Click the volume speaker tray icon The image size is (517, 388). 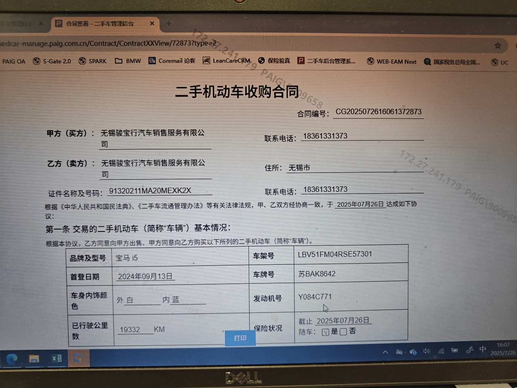pyautogui.click(x=426, y=351)
